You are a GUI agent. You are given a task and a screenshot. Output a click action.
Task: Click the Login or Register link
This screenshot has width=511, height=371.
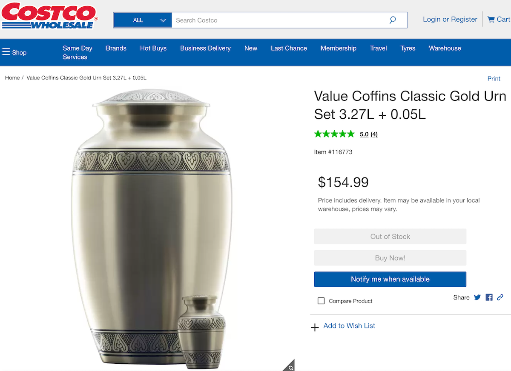point(450,19)
